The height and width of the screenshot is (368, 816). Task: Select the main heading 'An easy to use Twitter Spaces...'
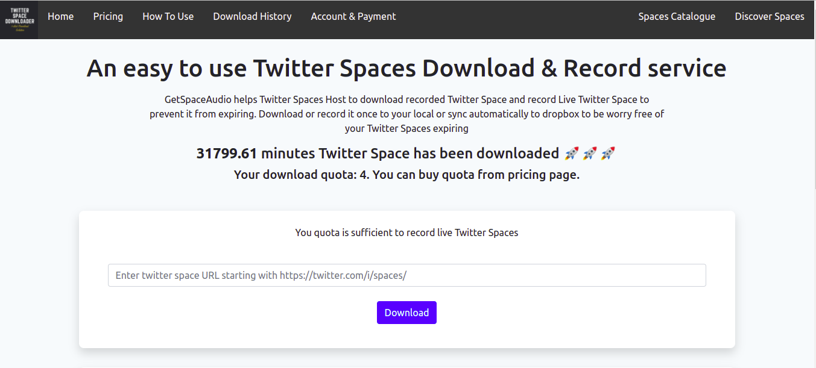406,69
